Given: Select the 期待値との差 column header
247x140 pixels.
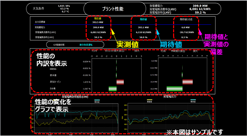Looking at the screenshot, I should click(186, 19).
